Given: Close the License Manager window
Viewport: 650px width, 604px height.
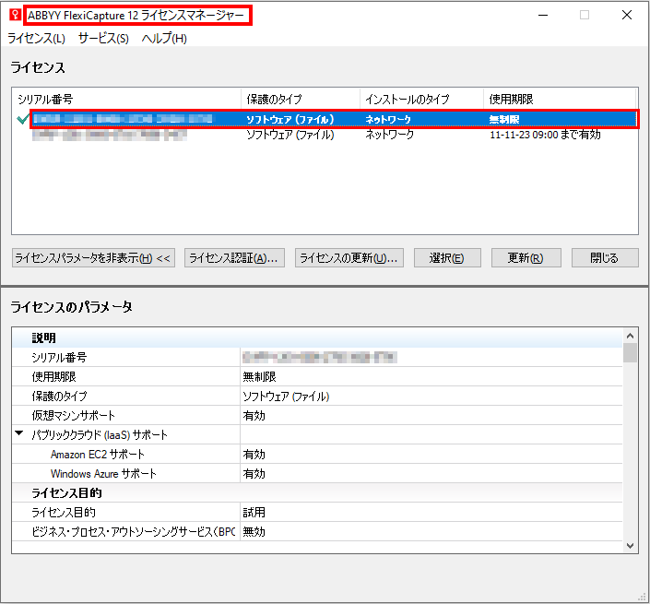Looking at the screenshot, I should pyautogui.click(x=627, y=16).
